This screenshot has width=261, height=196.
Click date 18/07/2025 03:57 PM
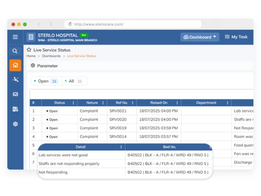click(158, 136)
